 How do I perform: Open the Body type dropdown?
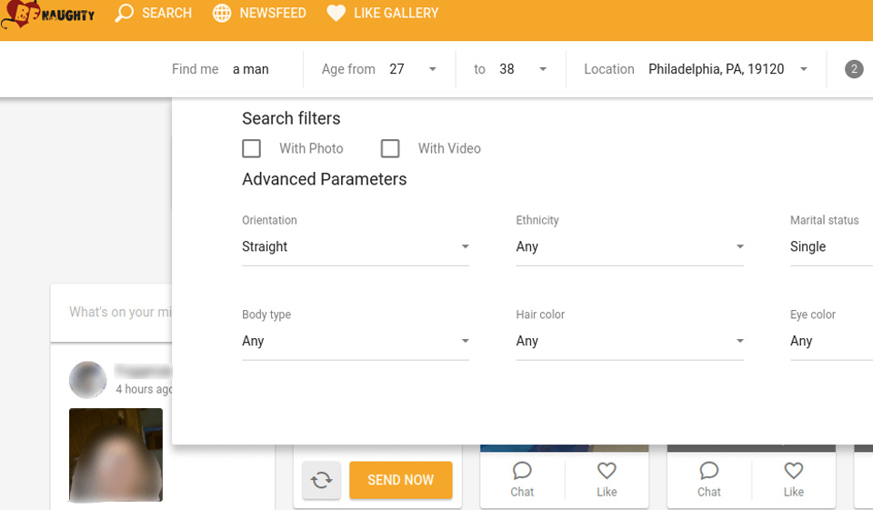[x=355, y=341]
